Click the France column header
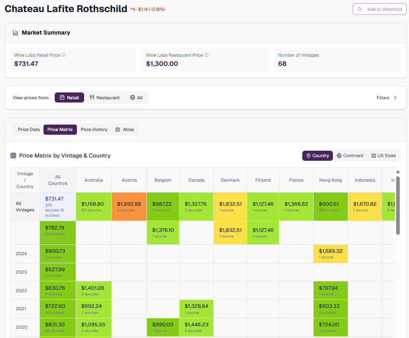Viewport: 409px width, 338px height. pyautogui.click(x=296, y=180)
